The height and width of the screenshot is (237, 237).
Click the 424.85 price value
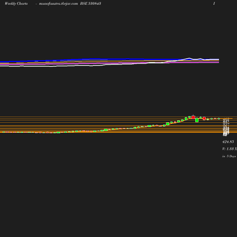click(228, 142)
